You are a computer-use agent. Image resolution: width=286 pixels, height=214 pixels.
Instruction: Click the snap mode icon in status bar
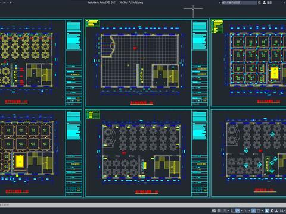(x=224, y=210)
